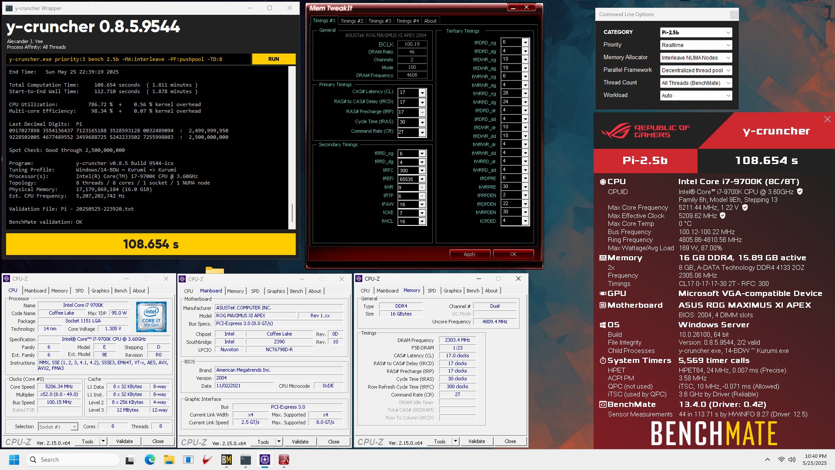Open the Memory Allocator dropdown
Viewport: 835px width, 470px height.
696,58
